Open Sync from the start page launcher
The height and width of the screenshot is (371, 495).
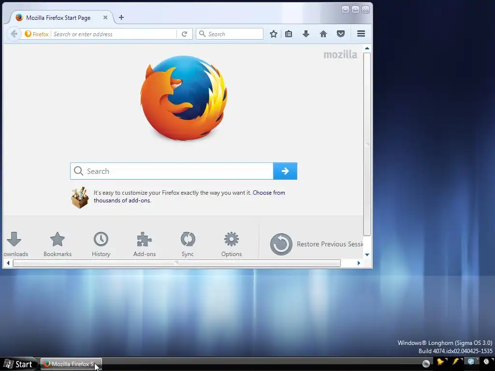click(188, 244)
